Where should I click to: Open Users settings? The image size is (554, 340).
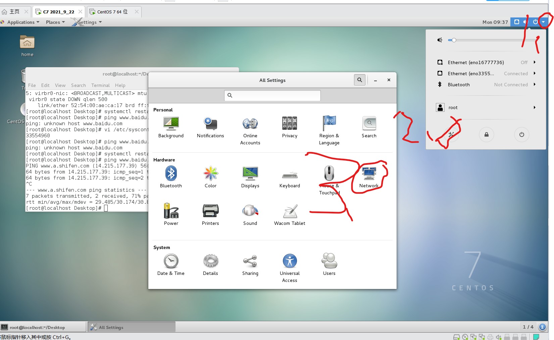329,265
